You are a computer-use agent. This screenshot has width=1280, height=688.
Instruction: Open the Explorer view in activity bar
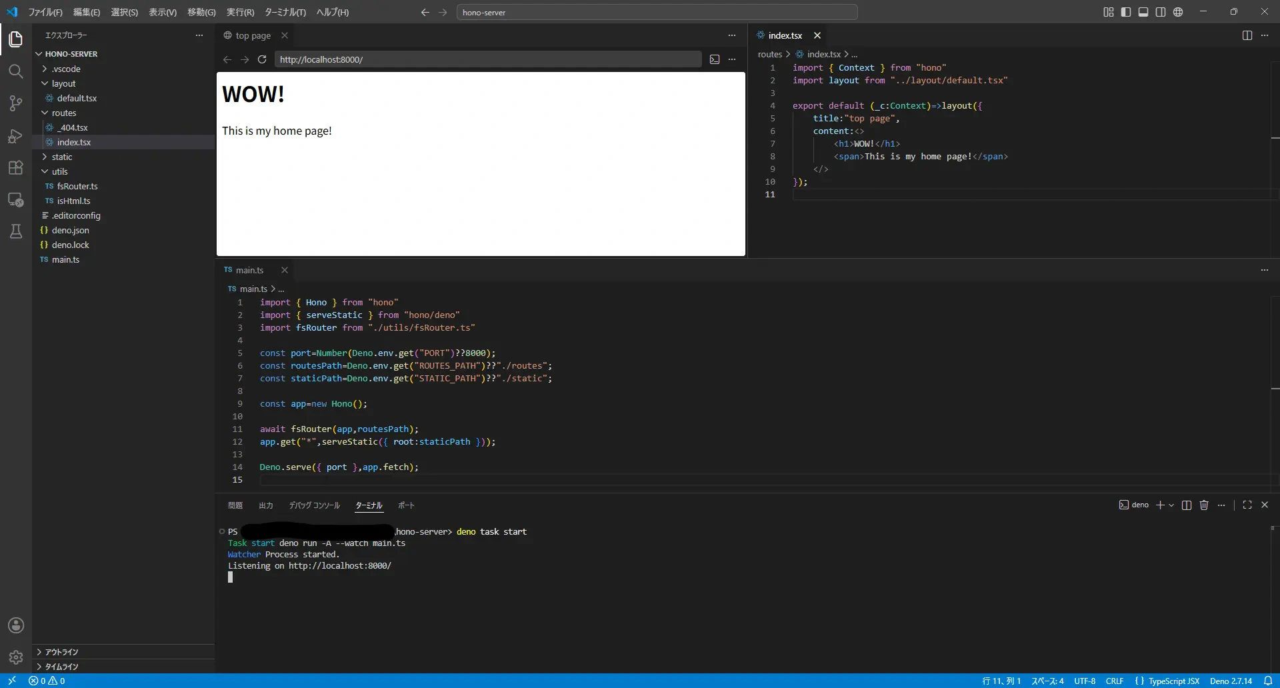point(16,39)
